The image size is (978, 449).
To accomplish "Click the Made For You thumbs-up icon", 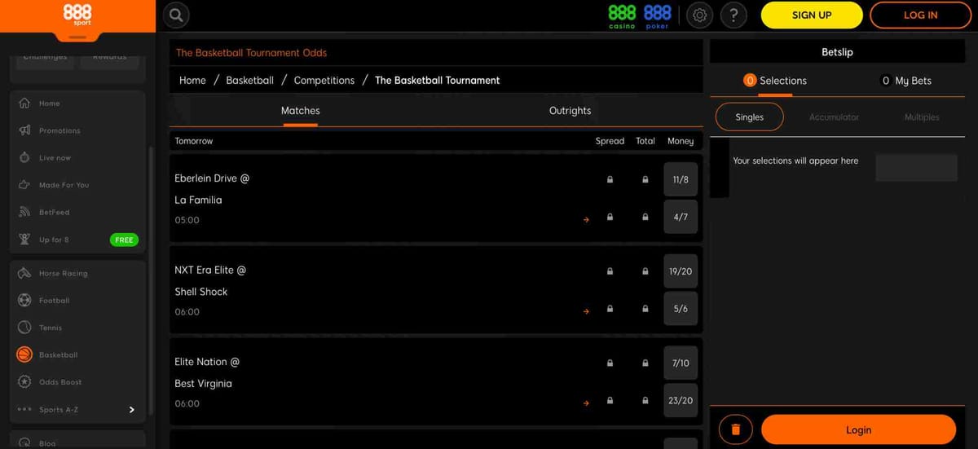I will 24,185.
